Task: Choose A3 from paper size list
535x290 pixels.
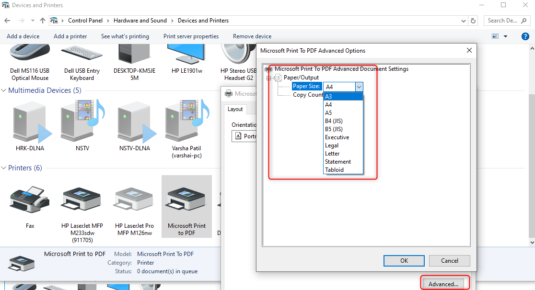Action: click(x=343, y=97)
